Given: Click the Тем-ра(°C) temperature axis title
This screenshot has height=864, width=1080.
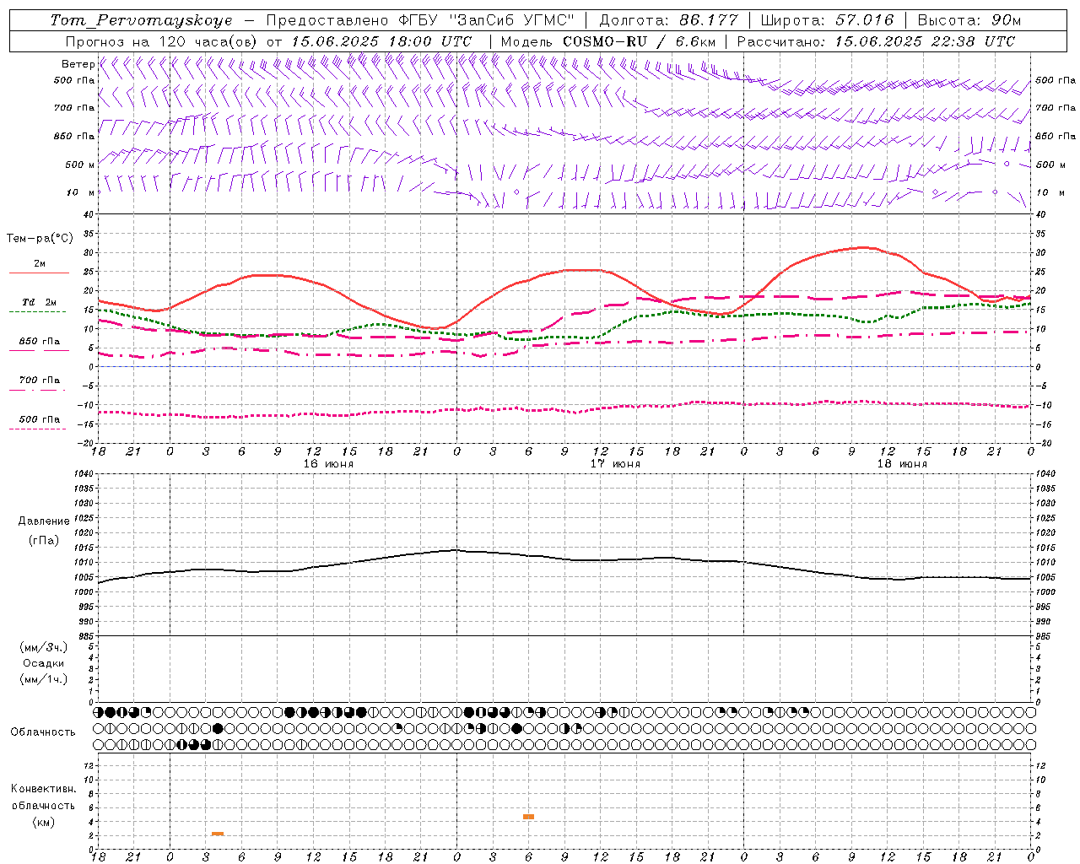Looking at the screenshot, I should 39,239.
